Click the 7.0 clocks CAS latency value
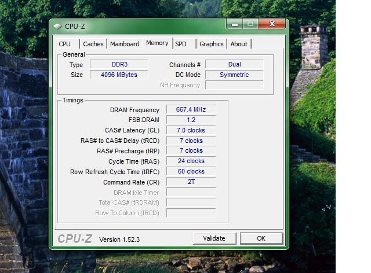371x273 pixels. coord(191,130)
